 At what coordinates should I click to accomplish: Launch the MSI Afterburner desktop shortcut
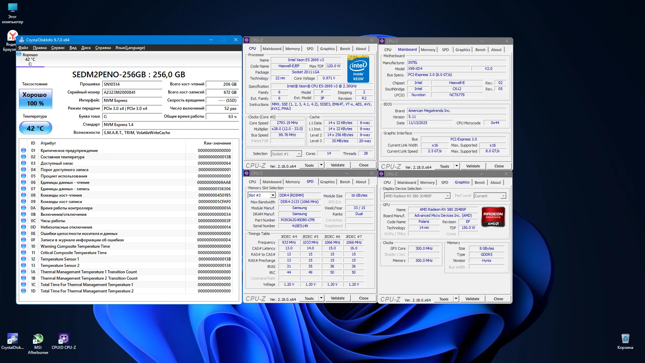[38, 344]
